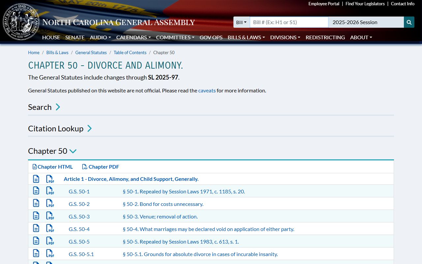The image size is (422, 264).
Task: Open the Bill search type dropdown
Action: pos(241,22)
